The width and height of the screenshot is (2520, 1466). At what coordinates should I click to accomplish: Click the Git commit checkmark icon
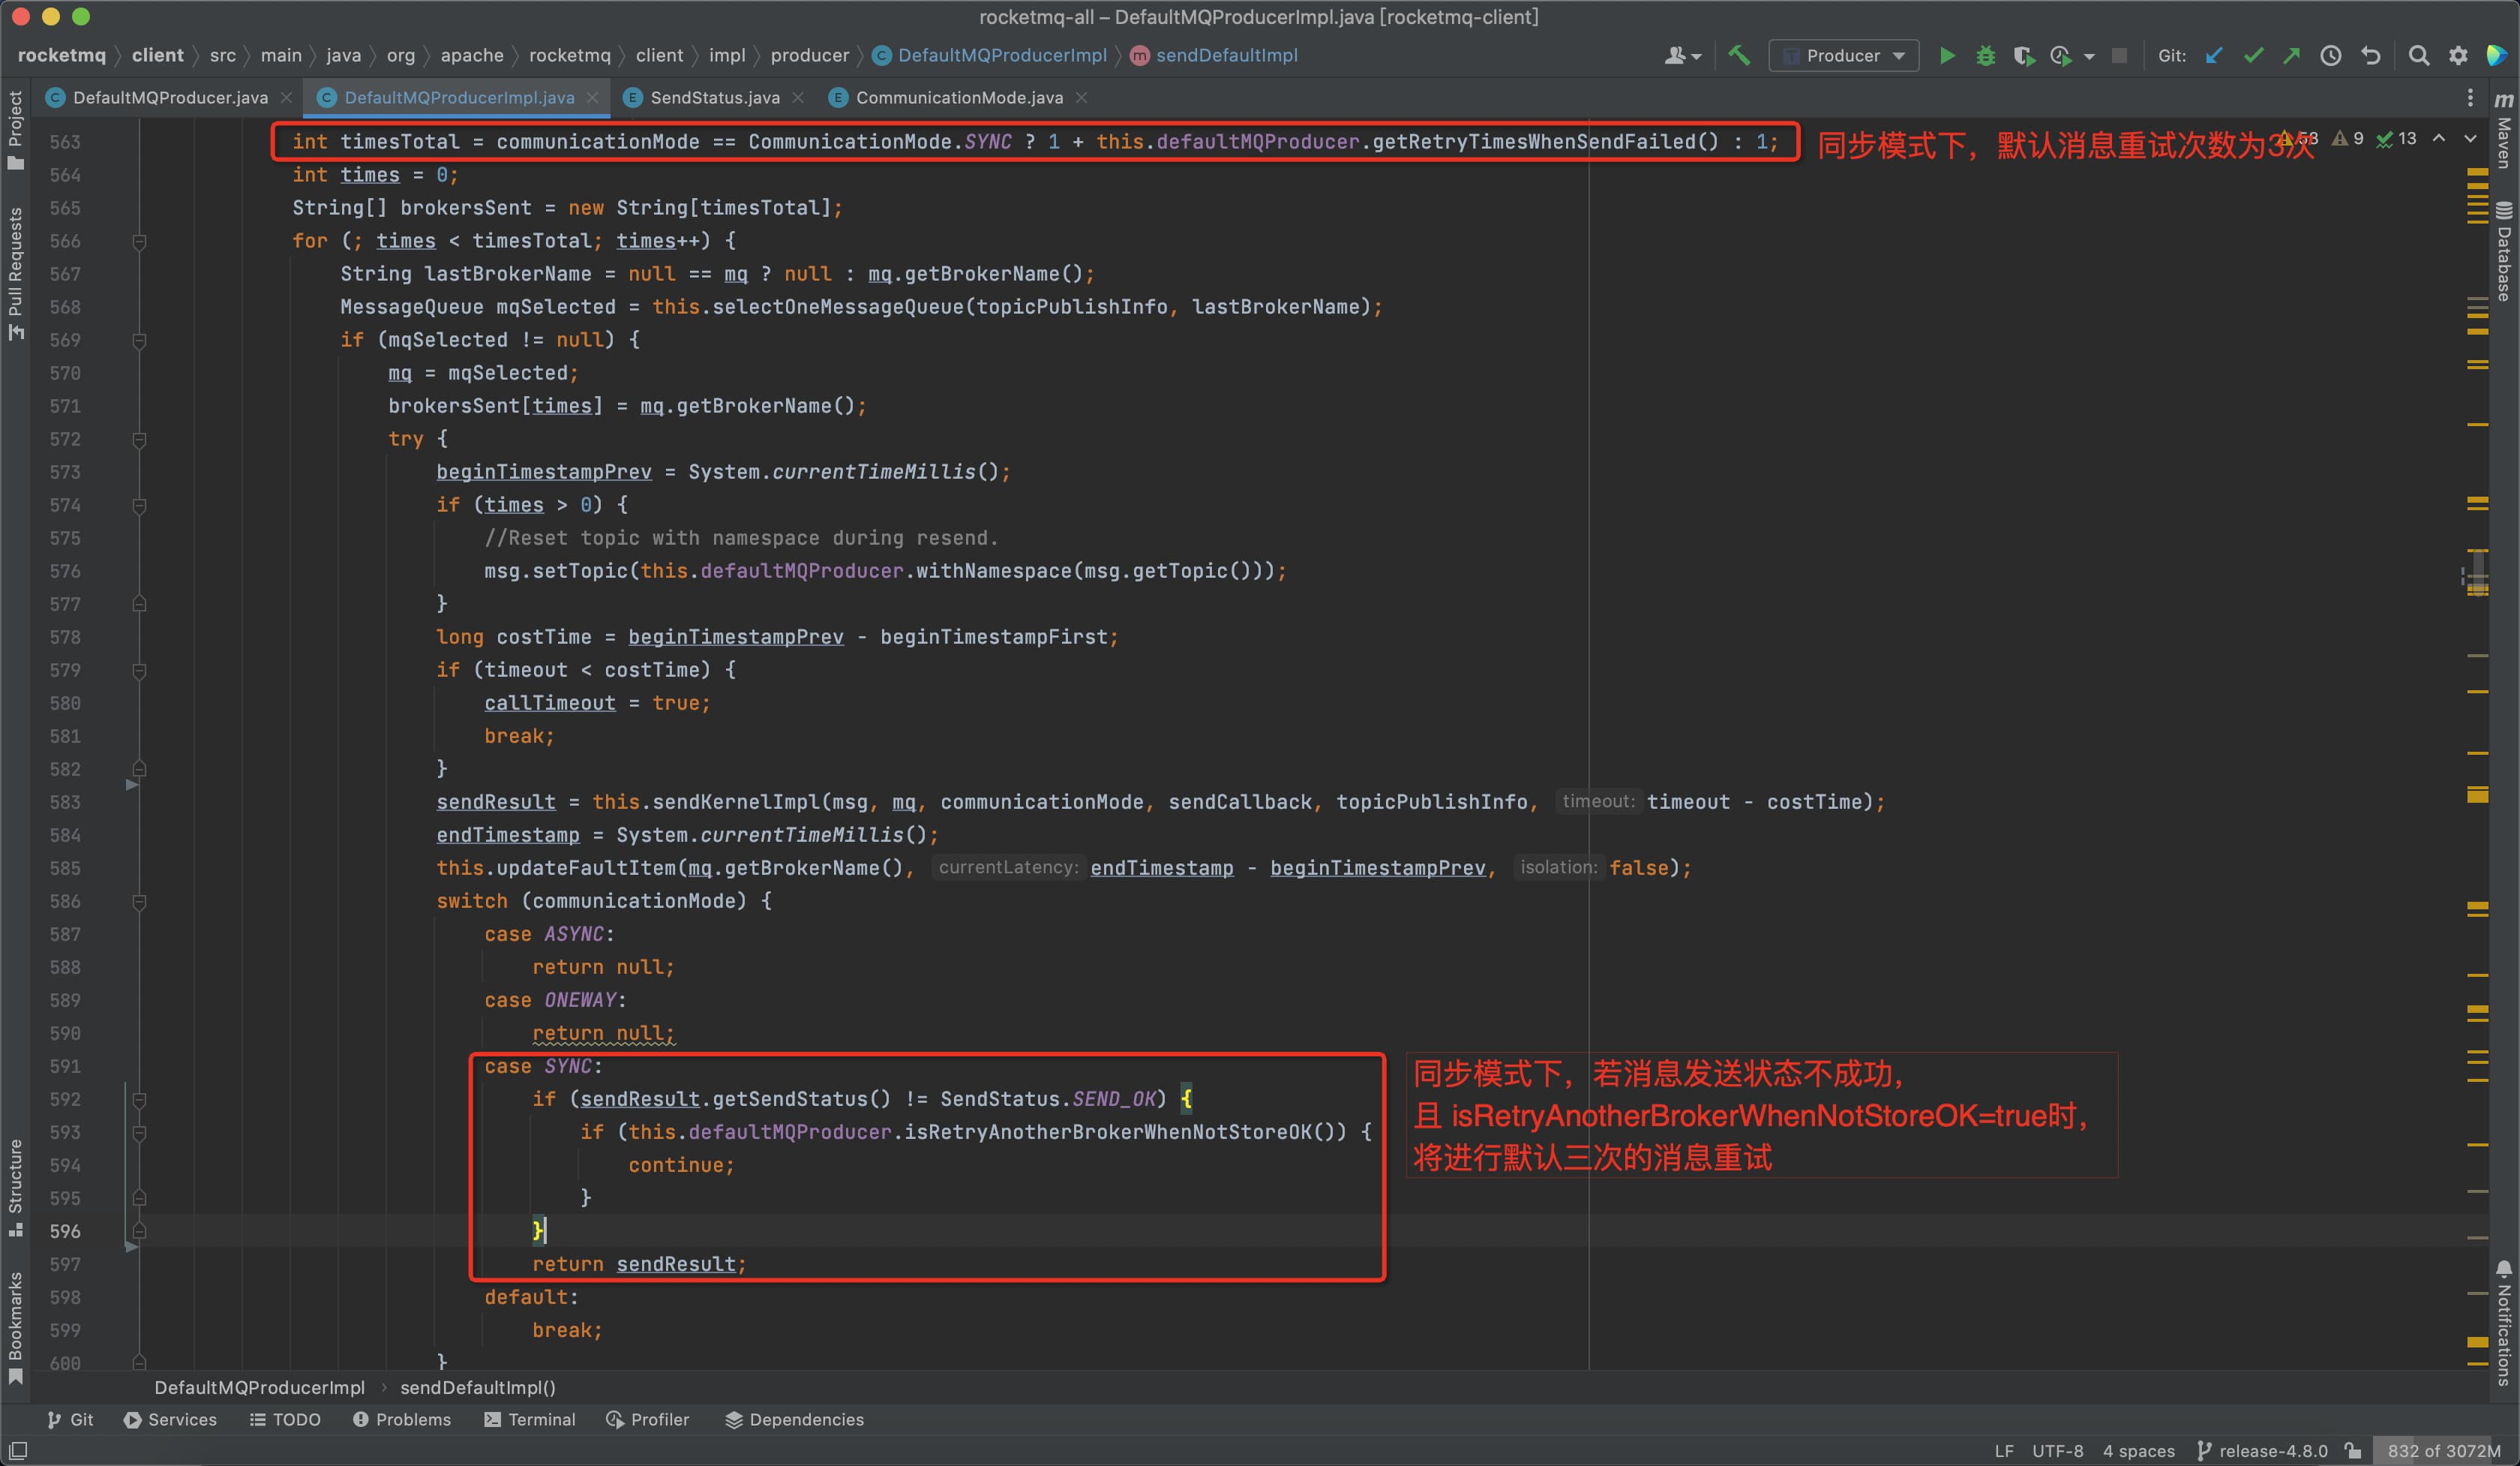pyautogui.click(x=2253, y=56)
